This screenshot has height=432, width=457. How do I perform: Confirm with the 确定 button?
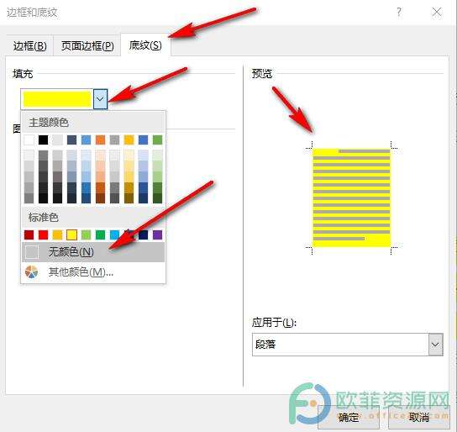click(349, 417)
